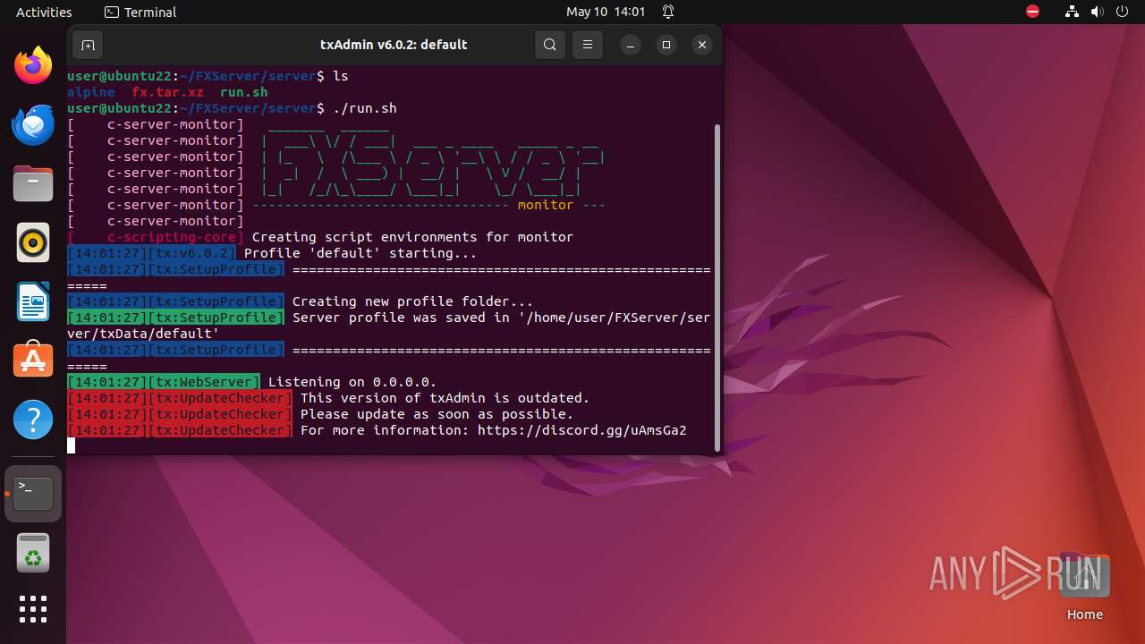The height and width of the screenshot is (644, 1145).
Task: Click the red do-not-disturb tray indicator
Action: [1033, 13]
